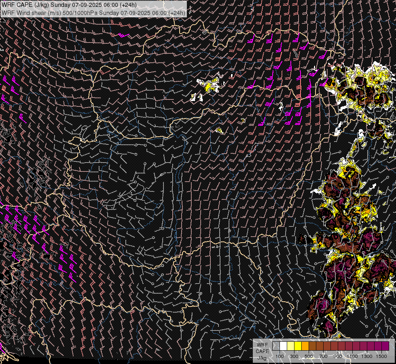
Task: Click the WRF Wind shear 500/1000hPa title line
Action: click(x=93, y=13)
